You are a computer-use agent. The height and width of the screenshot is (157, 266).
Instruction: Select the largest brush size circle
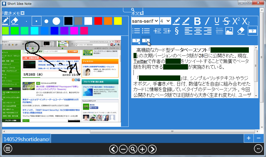[x=56, y=21]
